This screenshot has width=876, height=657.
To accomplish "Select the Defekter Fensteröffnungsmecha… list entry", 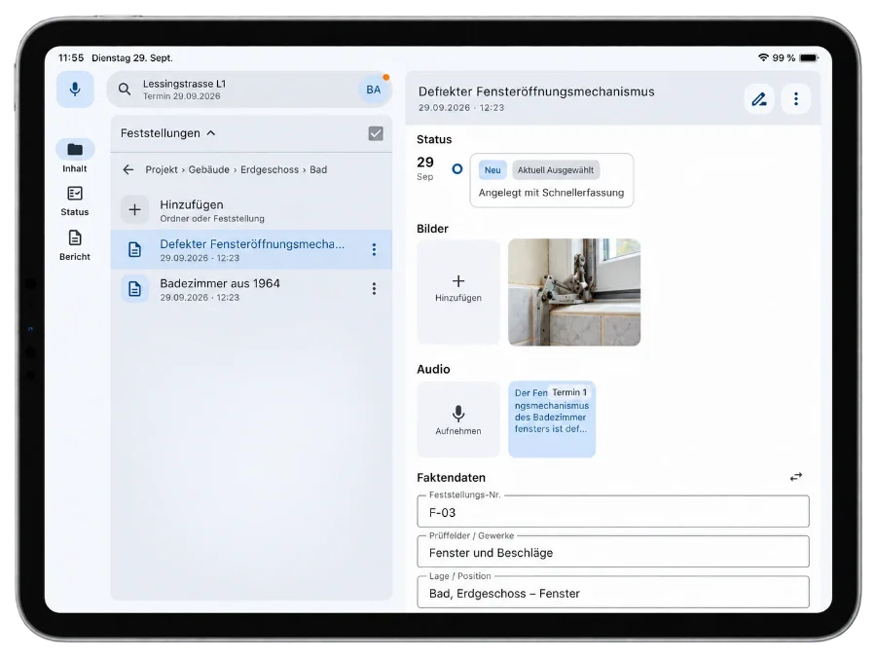I will [x=251, y=249].
